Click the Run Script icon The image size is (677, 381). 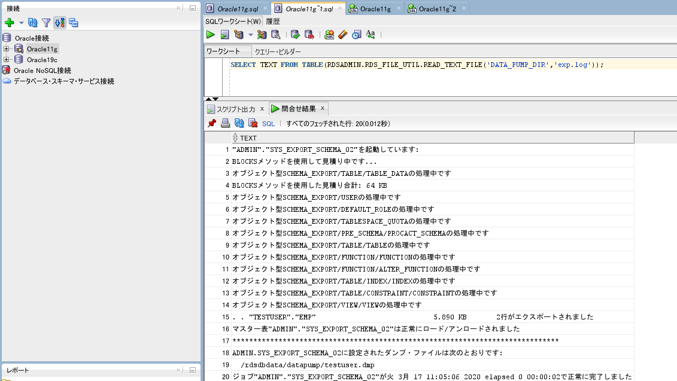(x=224, y=35)
